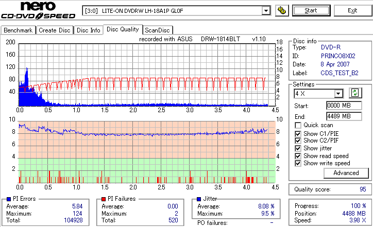The height and width of the screenshot is (227, 373).
Task: Open the drive selection dropdown arrow
Action: point(266,11)
